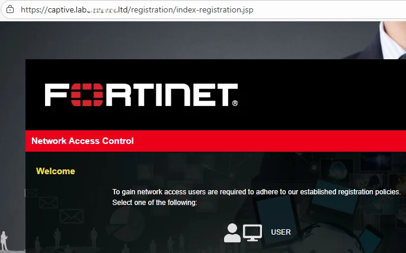Click the yellow Welcome heading
This screenshot has width=406, height=253.
(x=55, y=171)
